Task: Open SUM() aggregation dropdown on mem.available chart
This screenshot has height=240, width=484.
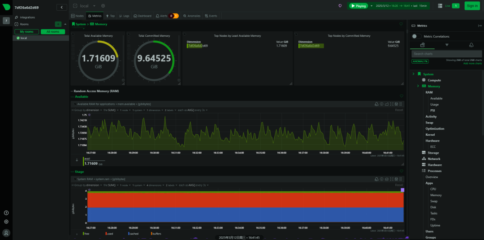Action: click(111, 110)
